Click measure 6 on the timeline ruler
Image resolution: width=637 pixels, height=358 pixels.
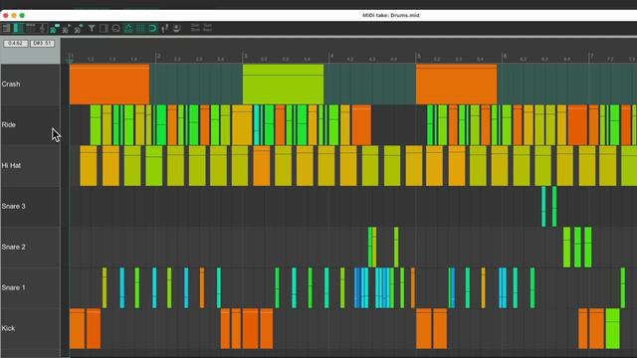click(x=505, y=56)
